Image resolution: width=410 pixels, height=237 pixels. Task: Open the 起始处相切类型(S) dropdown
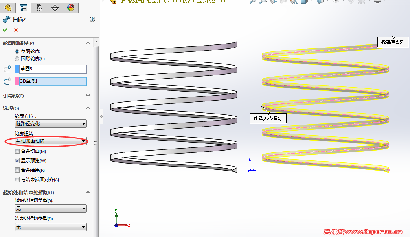tap(51, 209)
